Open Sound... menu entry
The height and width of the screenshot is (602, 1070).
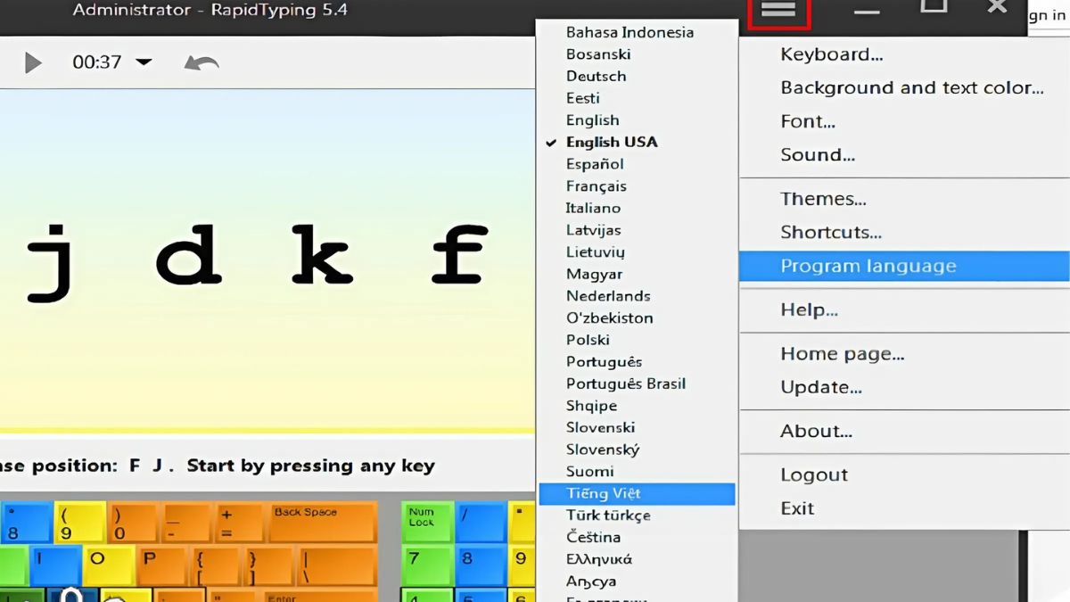[x=818, y=154]
